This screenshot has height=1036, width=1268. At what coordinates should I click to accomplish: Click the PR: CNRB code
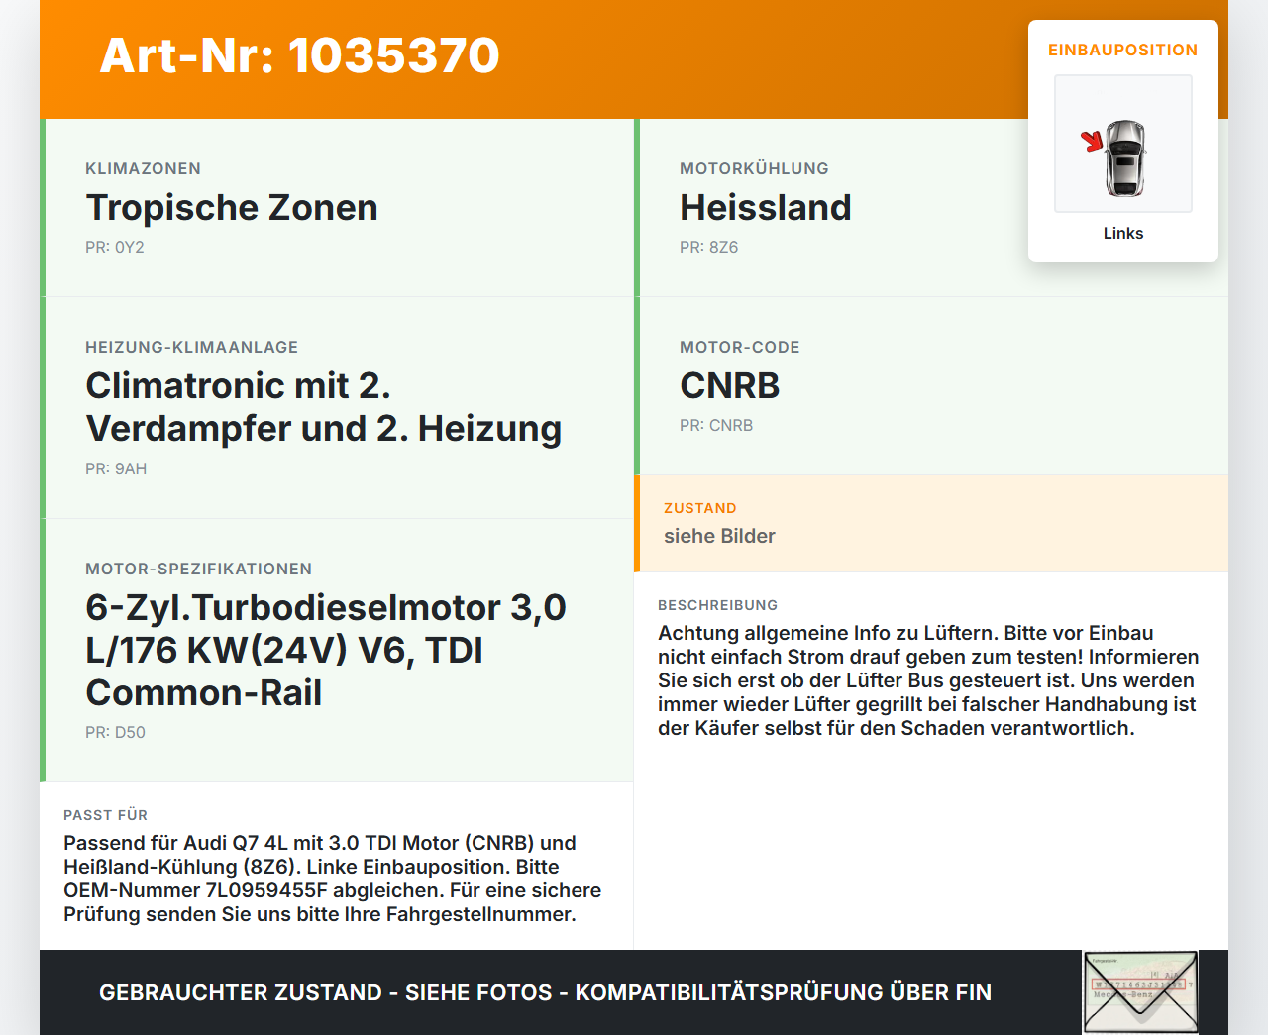(x=716, y=426)
